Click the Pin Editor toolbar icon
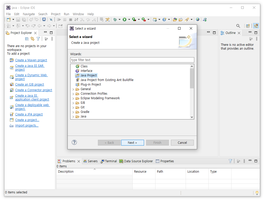Viewport: 265px width, 202px height. pyautogui.click(x=61, y=26)
